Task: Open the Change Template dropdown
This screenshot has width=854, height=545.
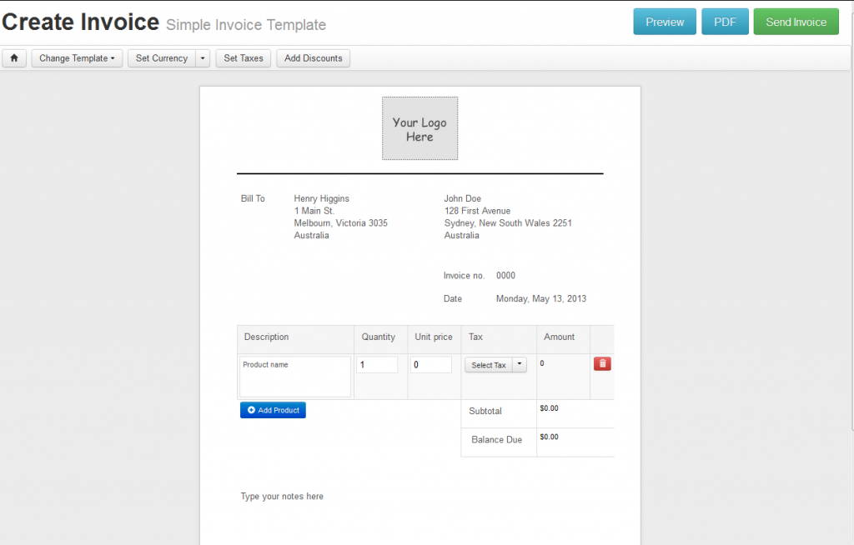Action: pyautogui.click(x=77, y=57)
